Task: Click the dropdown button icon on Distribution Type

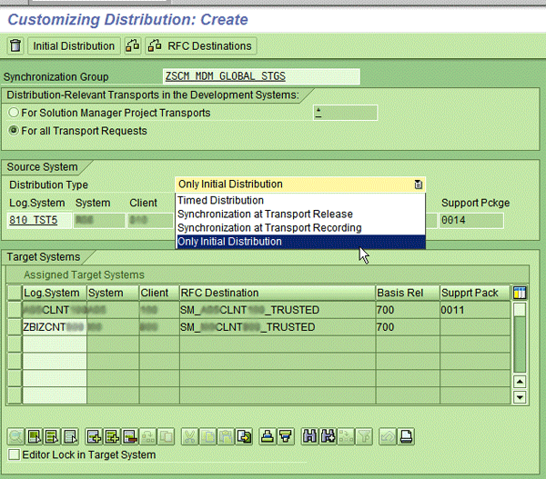Action: [x=419, y=185]
